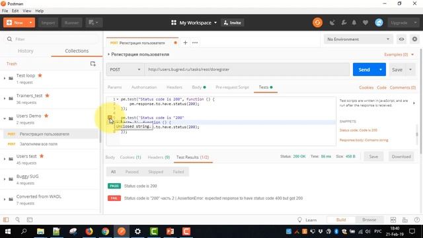Click the Download response button

[x=401, y=157]
